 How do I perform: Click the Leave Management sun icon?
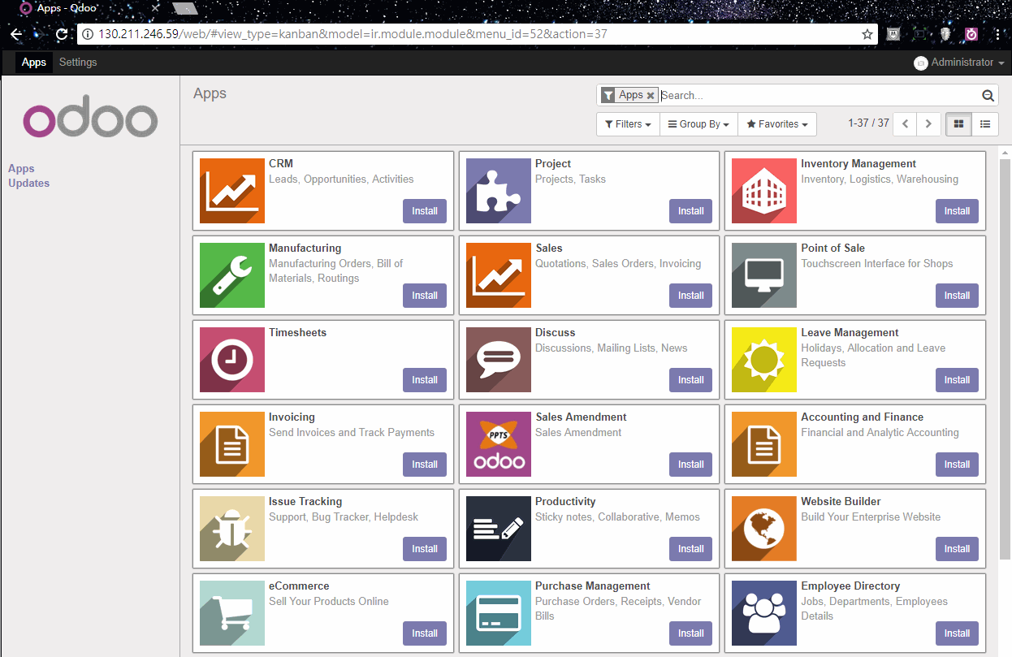(x=764, y=360)
